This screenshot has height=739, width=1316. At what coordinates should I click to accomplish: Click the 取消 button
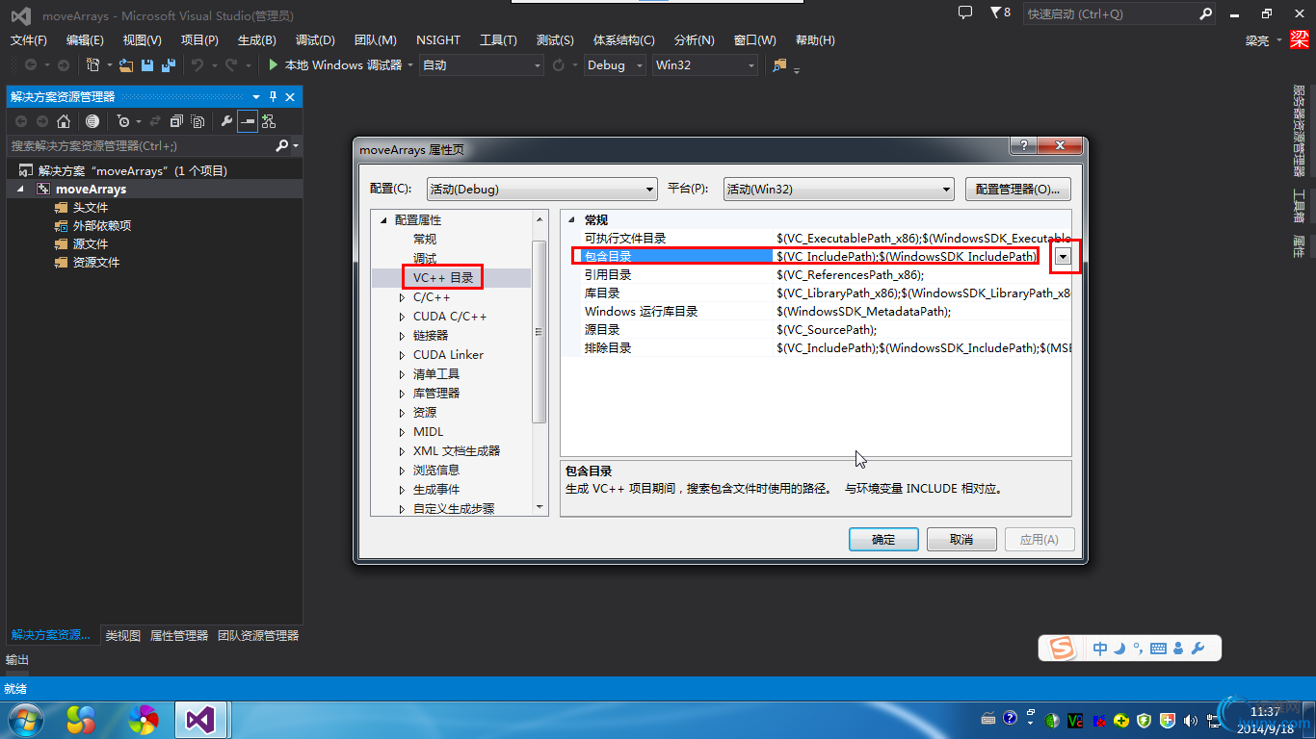coord(961,540)
